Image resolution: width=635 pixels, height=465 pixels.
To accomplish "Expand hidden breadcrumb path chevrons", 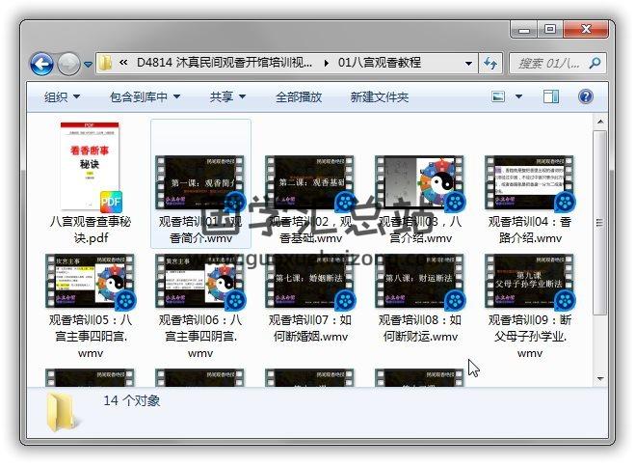I will coord(123,63).
